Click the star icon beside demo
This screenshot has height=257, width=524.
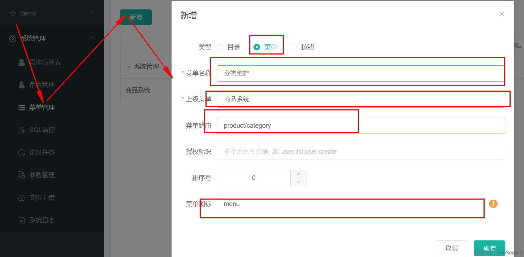click(13, 13)
